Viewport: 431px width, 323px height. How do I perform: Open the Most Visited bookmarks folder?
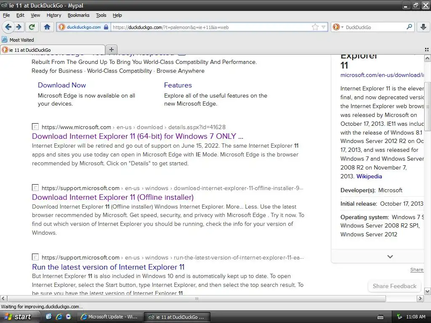[18, 40]
